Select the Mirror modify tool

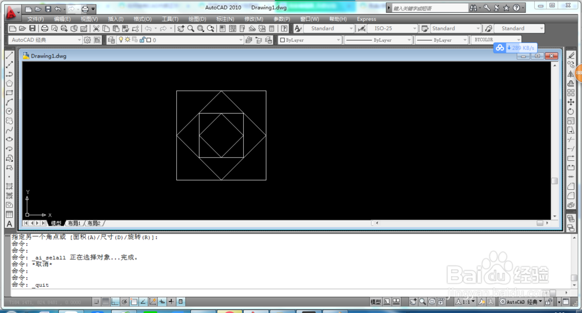tap(571, 74)
